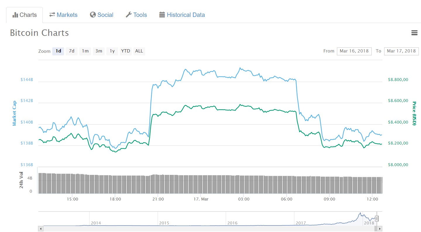421x232 pixels.
Task: Click the $144B market cap axis value
Action: [x=27, y=79]
